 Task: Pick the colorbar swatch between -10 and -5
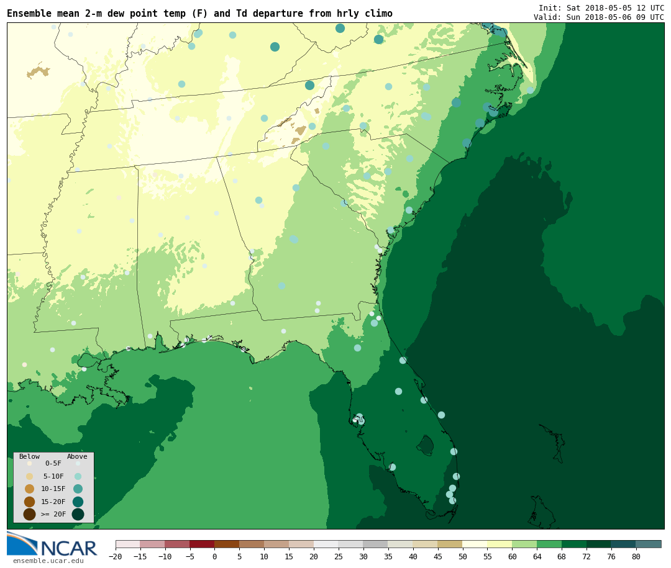pyautogui.click(x=177, y=544)
